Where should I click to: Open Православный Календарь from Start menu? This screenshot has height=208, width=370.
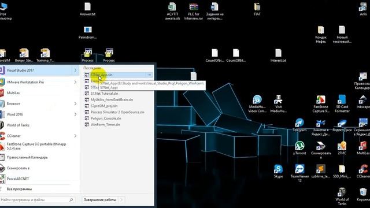point(39,157)
